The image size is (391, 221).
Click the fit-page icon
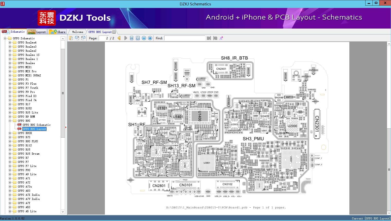[138, 38]
